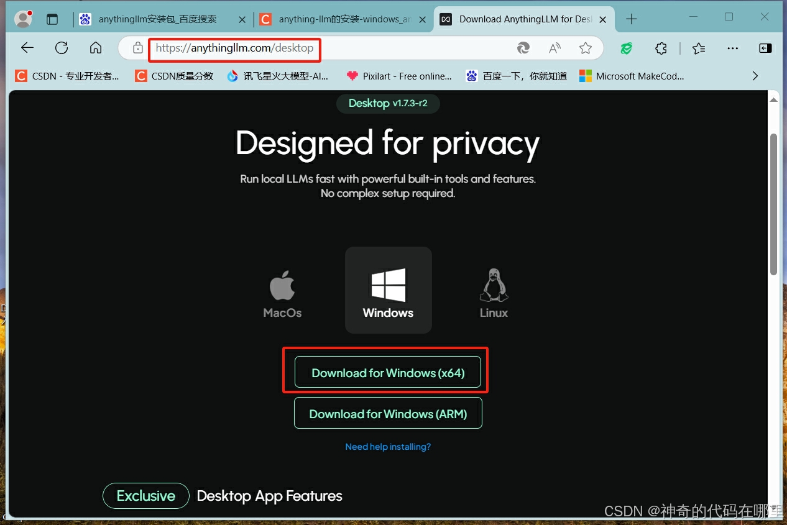Click the page vertical scrollbar thumb

(774, 204)
